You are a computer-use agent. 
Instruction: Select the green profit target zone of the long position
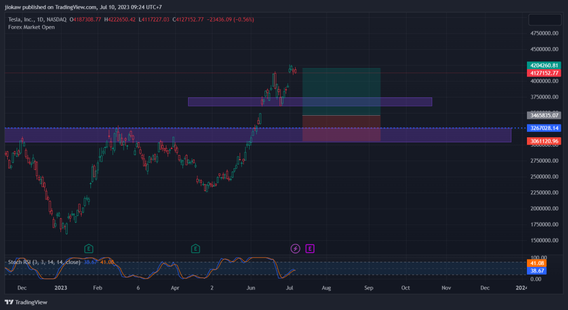pyautogui.click(x=341, y=92)
